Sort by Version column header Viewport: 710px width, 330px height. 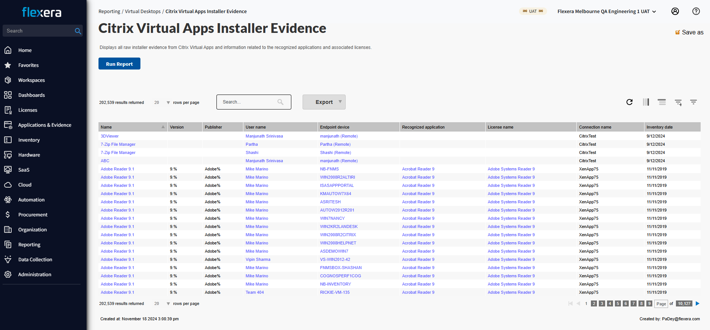point(185,127)
